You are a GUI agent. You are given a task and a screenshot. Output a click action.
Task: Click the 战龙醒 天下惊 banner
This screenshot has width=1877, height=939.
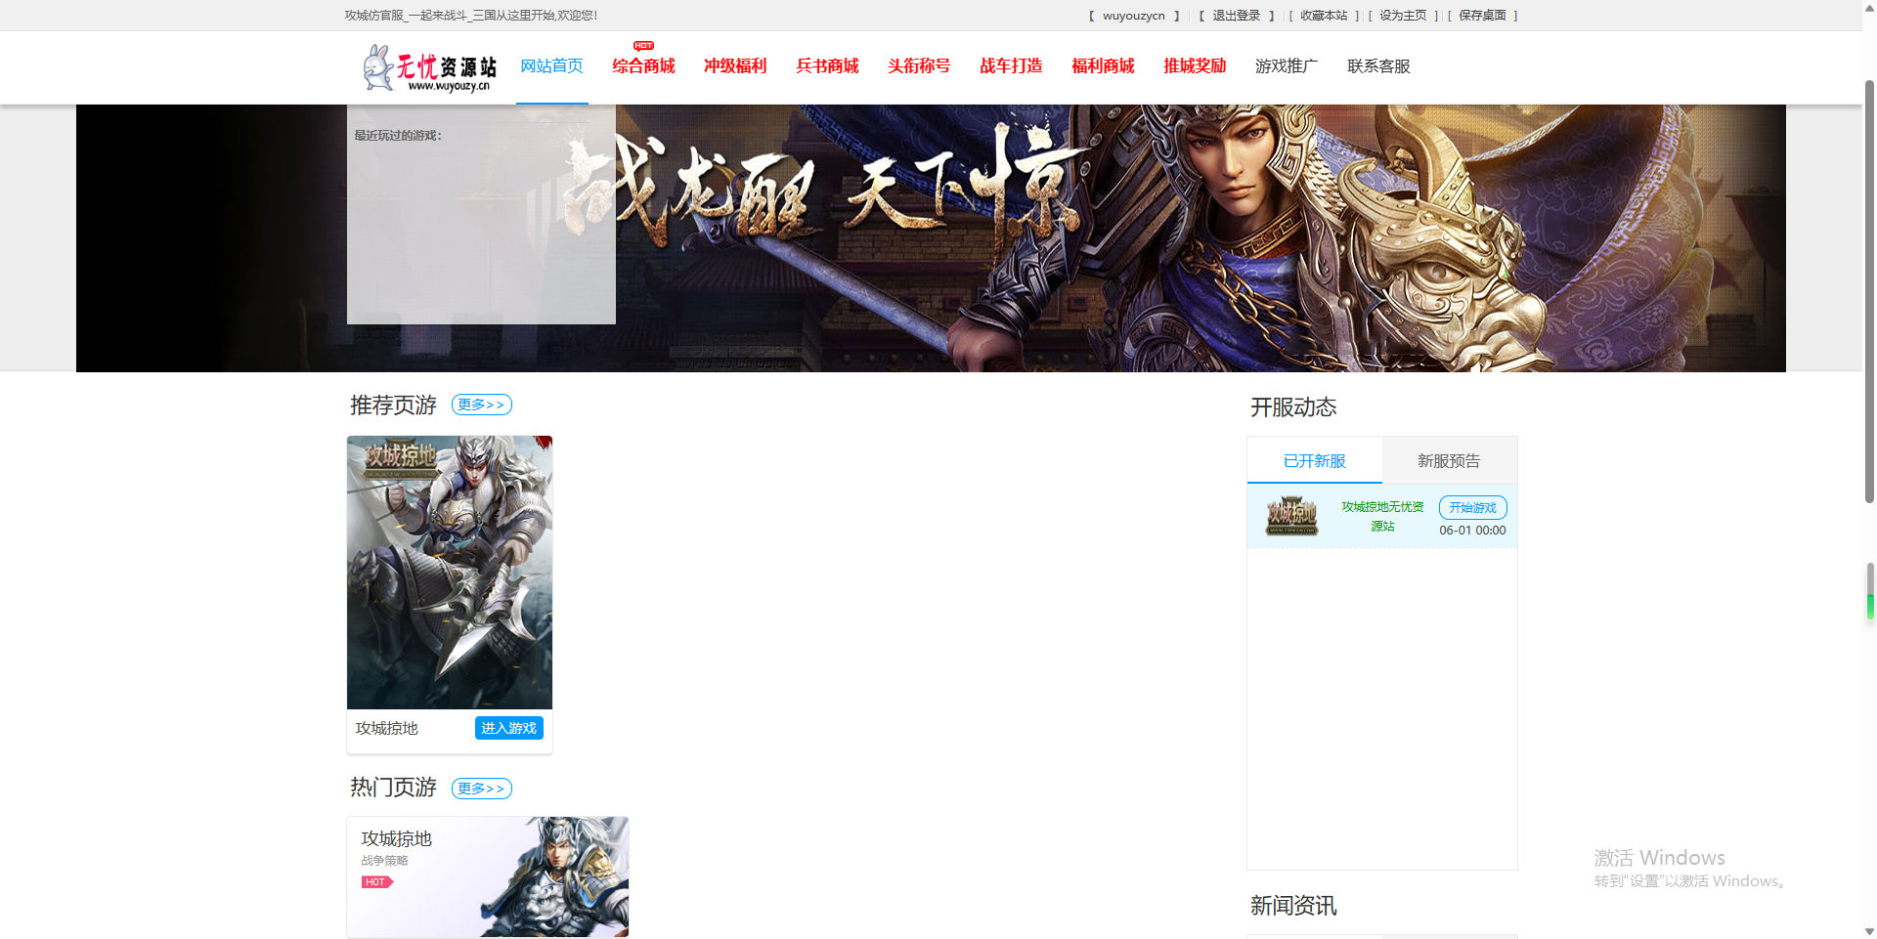(x=931, y=238)
